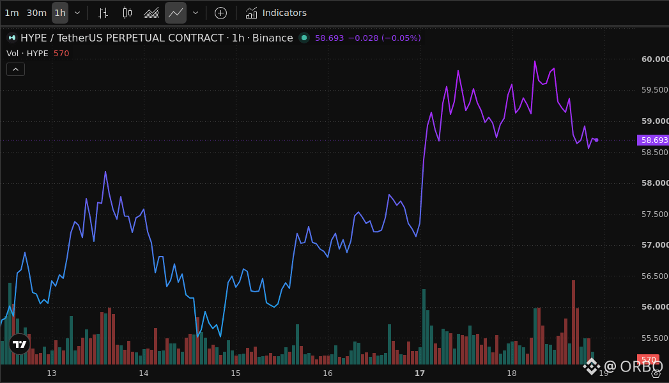The image size is (669, 383).
Task: Click the Vol · HYPE indicator label
Action: [x=27, y=53]
